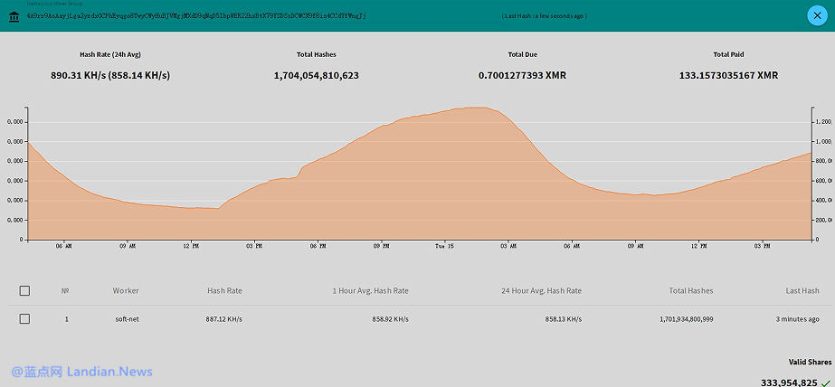Click the Total Paid XMR value

tap(727, 75)
